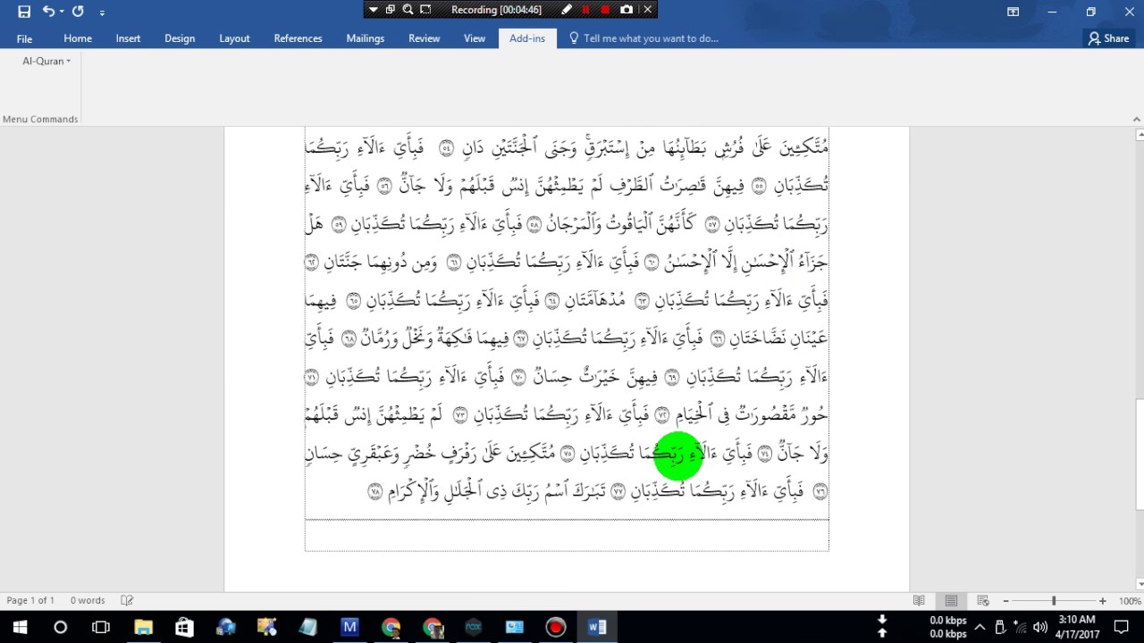Open the 100% zoom level dialog
The height and width of the screenshot is (643, 1144).
click(1129, 601)
